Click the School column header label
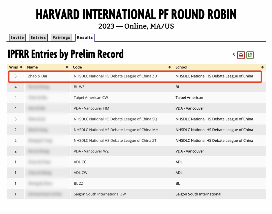The height and width of the screenshot is (214, 272). pyautogui.click(x=181, y=67)
